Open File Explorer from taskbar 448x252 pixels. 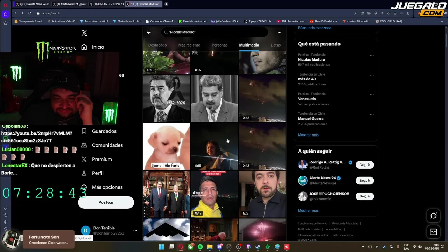tap(210, 247)
